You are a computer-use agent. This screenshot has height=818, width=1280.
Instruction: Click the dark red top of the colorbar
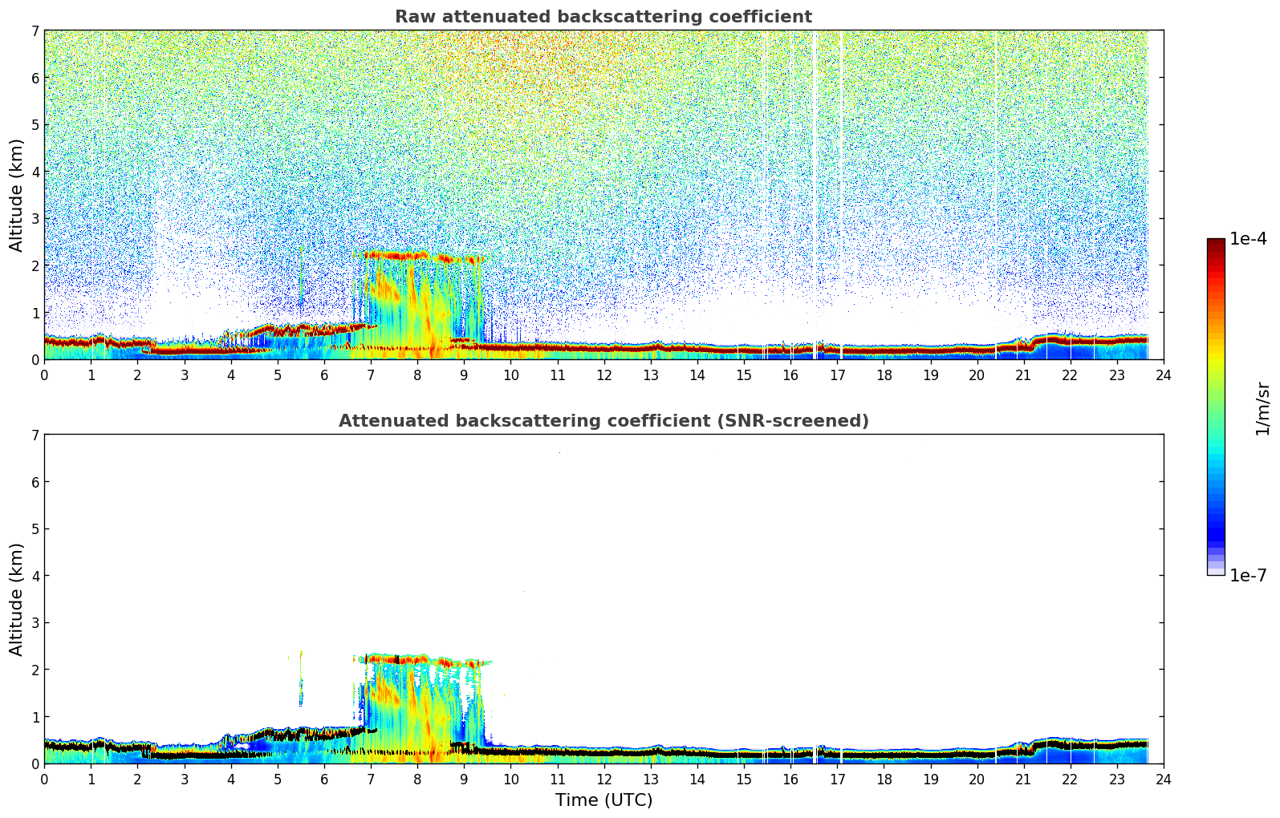pyautogui.click(x=1216, y=244)
